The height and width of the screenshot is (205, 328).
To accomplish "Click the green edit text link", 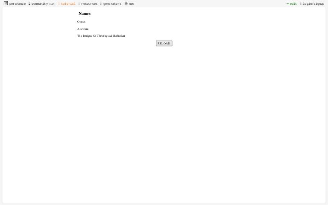I will tap(293, 4).
